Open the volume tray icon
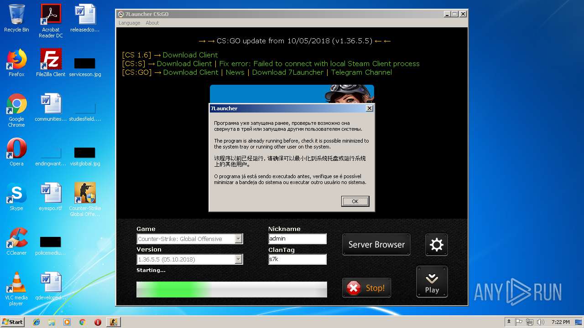The width and height of the screenshot is (584, 328). [x=540, y=322]
